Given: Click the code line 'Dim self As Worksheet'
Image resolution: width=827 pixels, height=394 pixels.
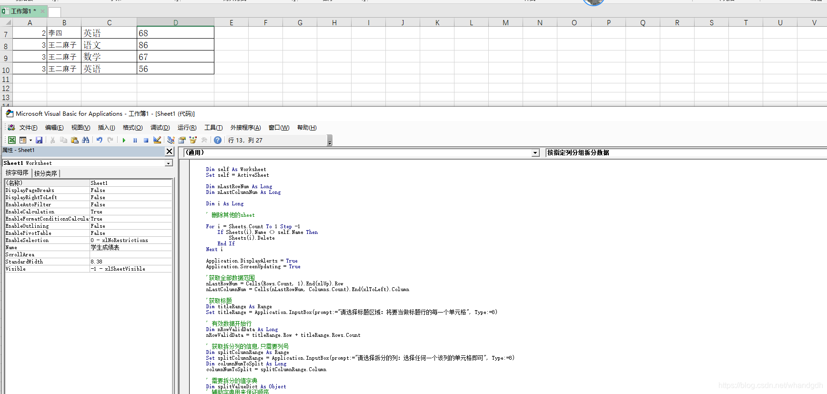Looking at the screenshot, I should (x=236, y=169).
